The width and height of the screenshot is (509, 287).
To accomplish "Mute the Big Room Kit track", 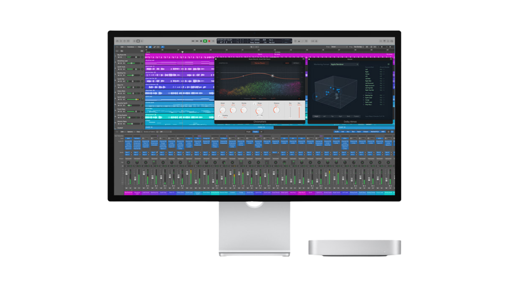I will [119, 57].
